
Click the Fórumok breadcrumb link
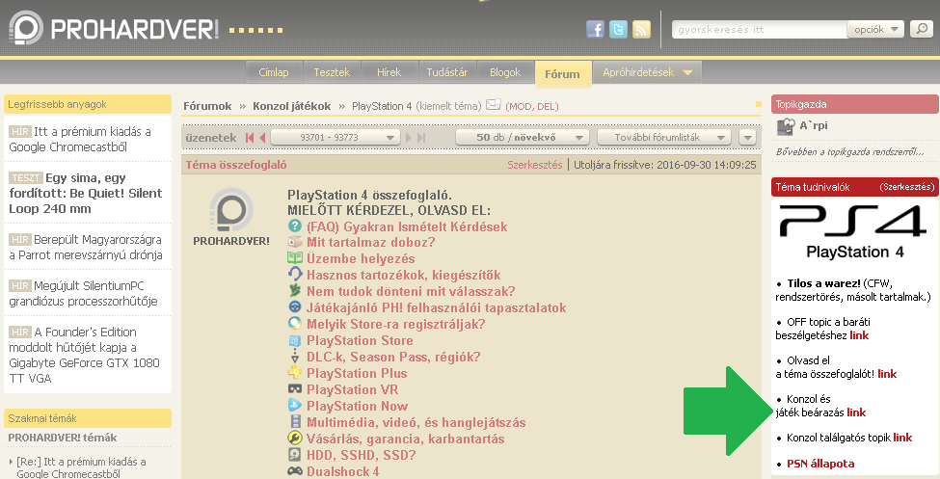(207, 106)
